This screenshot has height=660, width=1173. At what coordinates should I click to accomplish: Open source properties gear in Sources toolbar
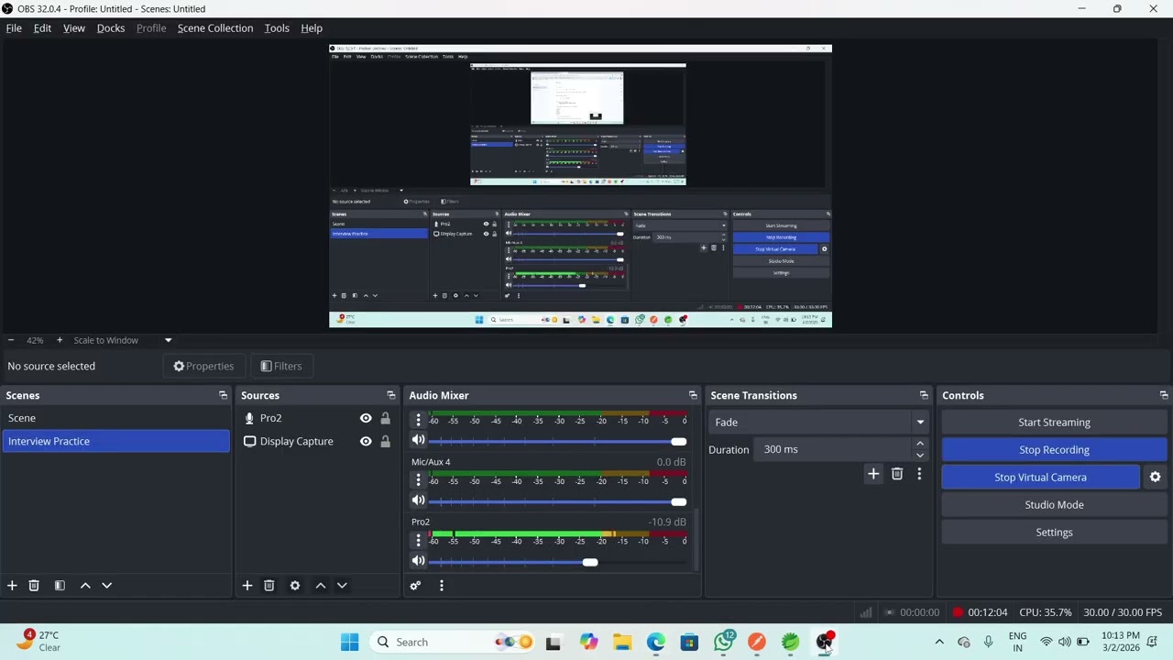(x=295, y=585)
